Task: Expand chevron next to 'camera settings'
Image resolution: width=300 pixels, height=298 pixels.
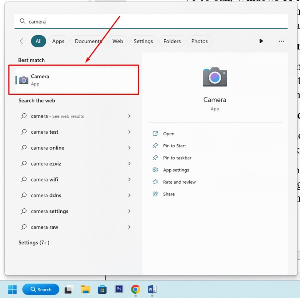Action: pyautogui.click(x=129, y=211)
